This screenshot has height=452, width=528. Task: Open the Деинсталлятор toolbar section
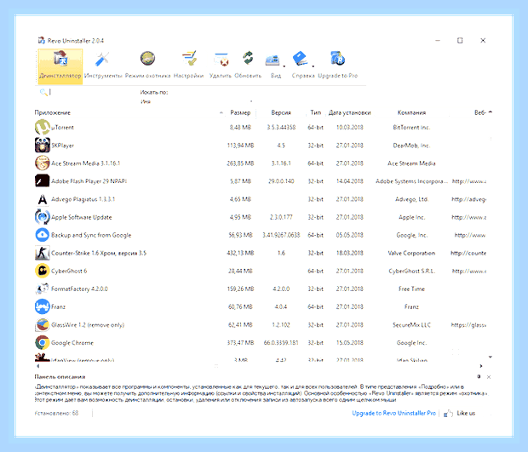pyautogui.click(x=60, y=66)
